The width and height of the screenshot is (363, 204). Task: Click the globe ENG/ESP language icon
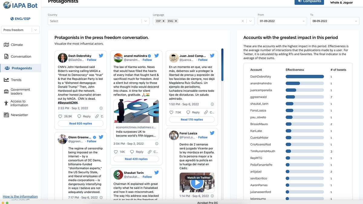tap(12, 19)
